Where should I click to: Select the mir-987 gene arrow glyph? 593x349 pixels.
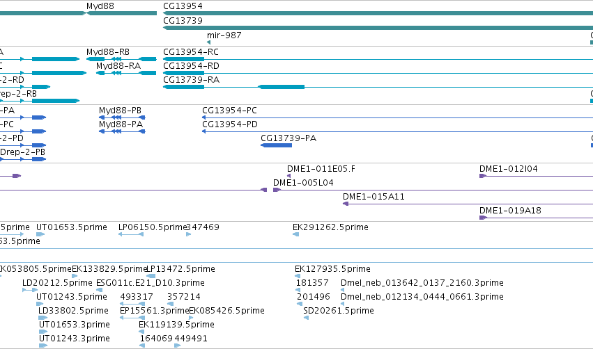tap(209, 42)
